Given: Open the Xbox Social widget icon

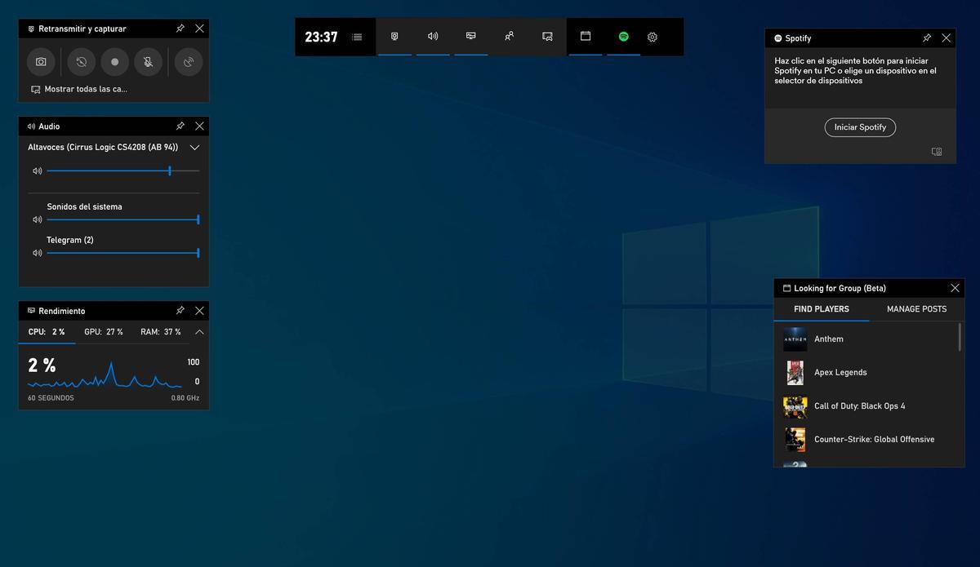Looking at the screenshot, I should click(507, 35).
